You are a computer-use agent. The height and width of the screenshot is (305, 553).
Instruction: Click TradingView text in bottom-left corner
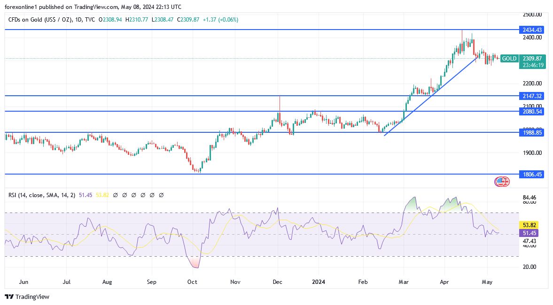(33, 297)
